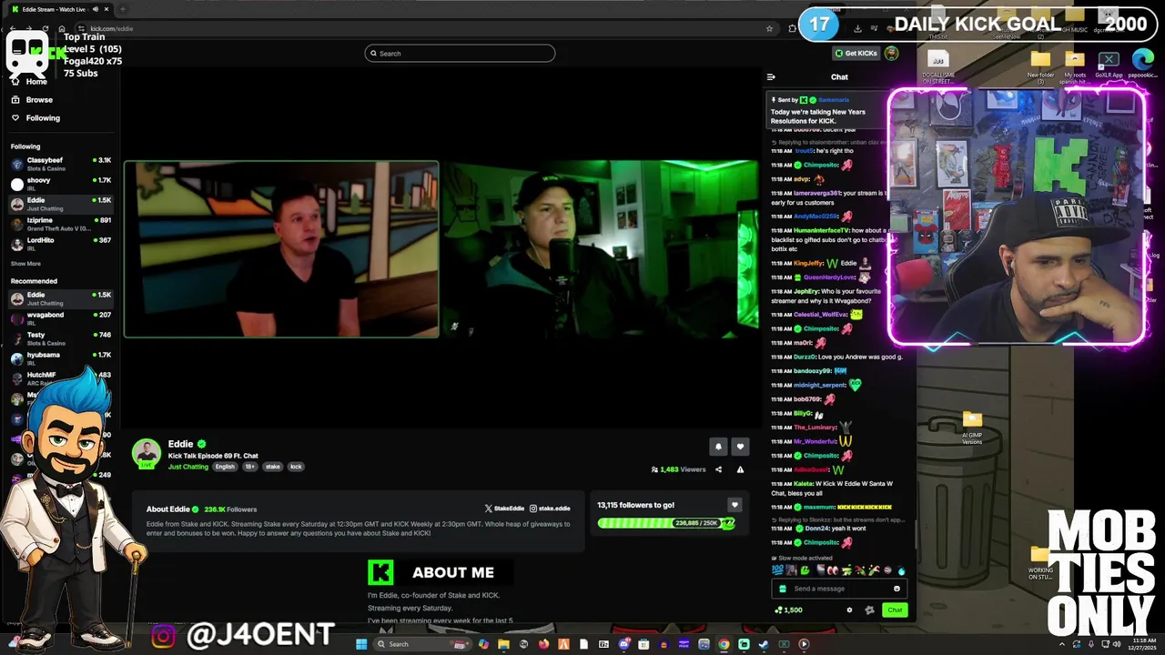The height and width of the screenshot is (655, 1165).
Task: Open Iziprime channel in Following list
Action: 60,224
